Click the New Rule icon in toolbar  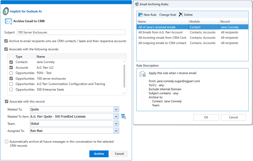pos(140,15)
